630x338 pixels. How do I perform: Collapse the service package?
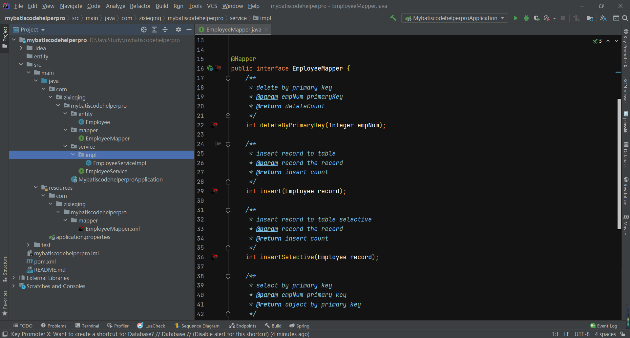[x=65, y=146]
